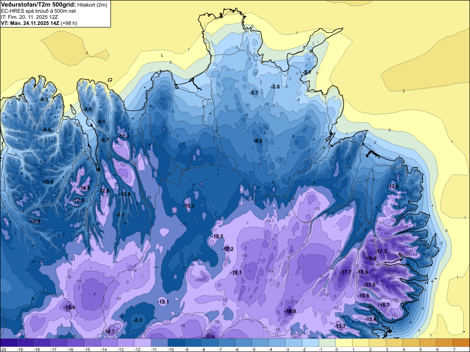
Task: Click the -12.2 temperature reading
Action: click(x=79, y=200)
